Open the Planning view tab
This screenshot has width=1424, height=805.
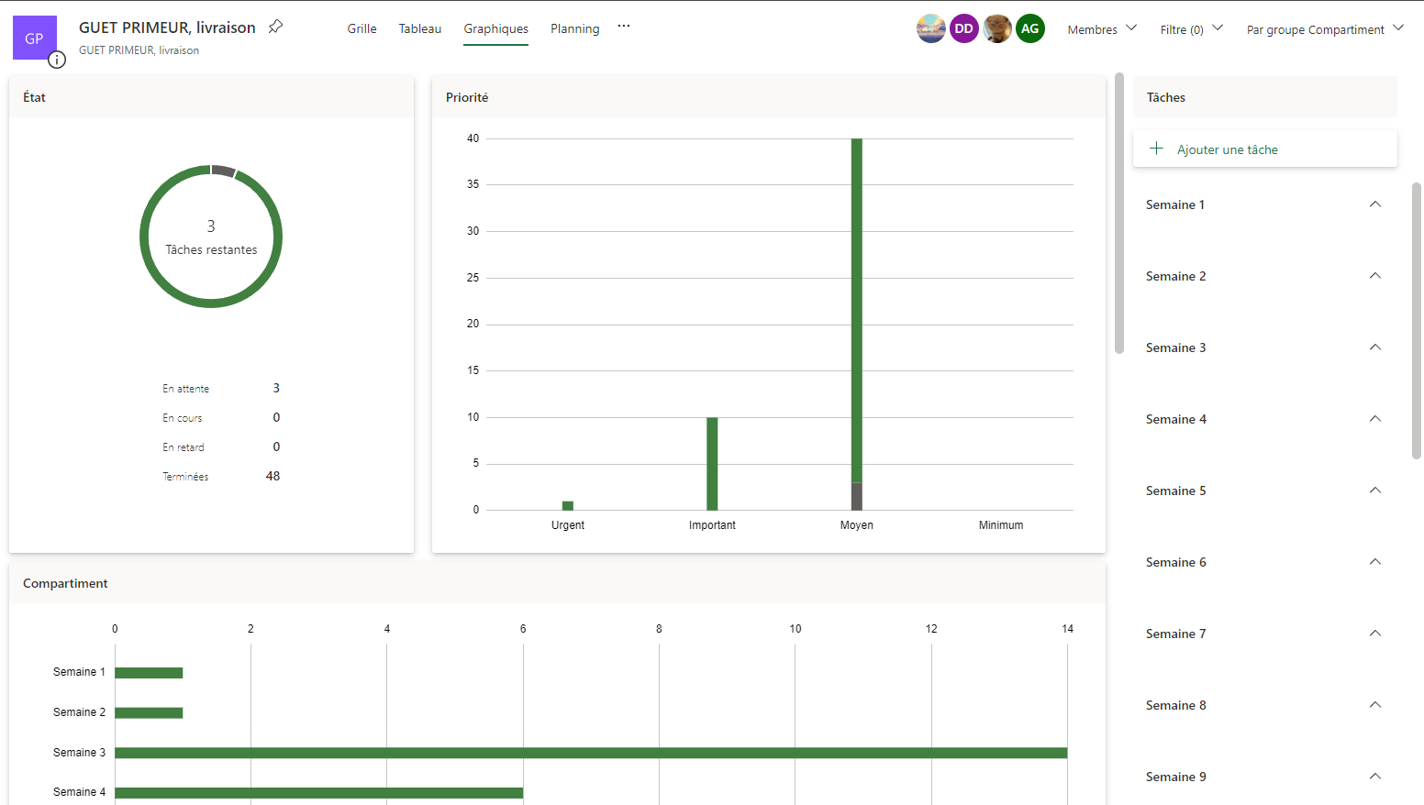click(x=574, y=28)
